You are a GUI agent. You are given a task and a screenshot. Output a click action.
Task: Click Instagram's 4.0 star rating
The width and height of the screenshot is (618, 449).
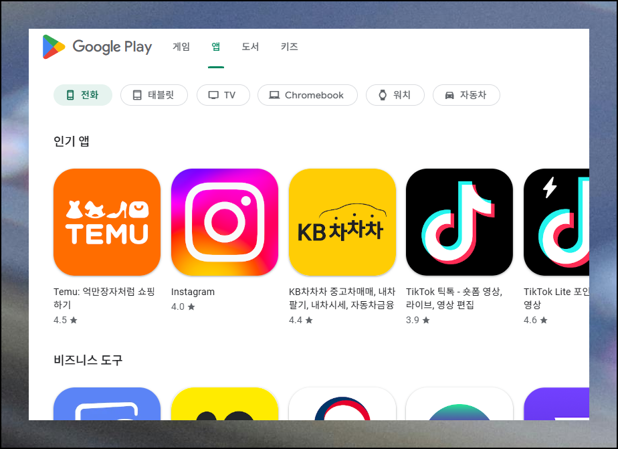coord(183,306)
